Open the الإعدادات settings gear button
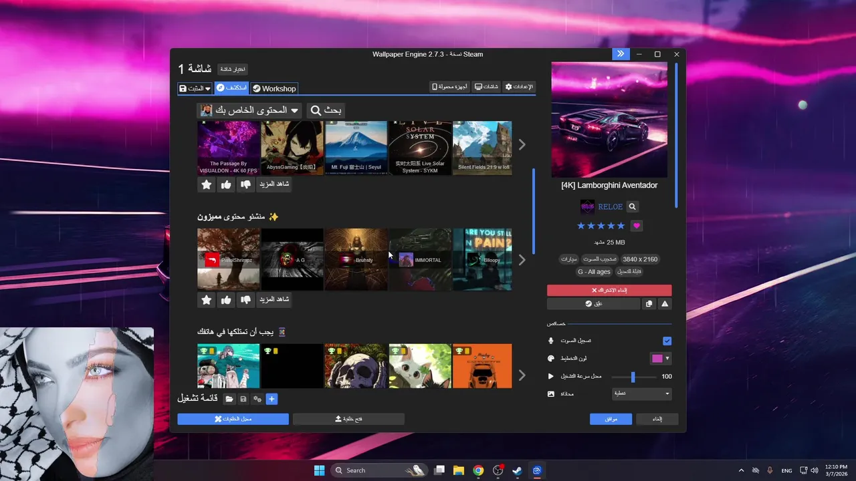Image resolution: width=856 pixels, height=481 pixels. (x=519, y=87)
